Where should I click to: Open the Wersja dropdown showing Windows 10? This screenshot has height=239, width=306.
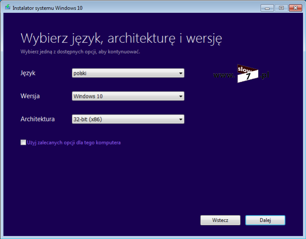click(128, 96)
